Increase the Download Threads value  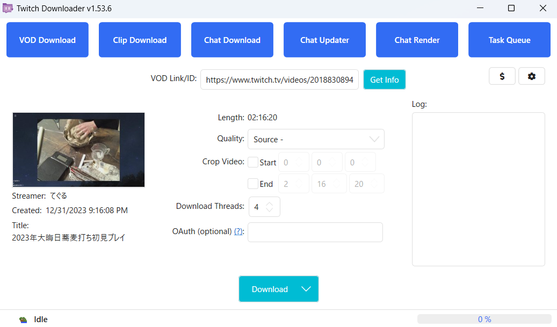pos(270,204)
